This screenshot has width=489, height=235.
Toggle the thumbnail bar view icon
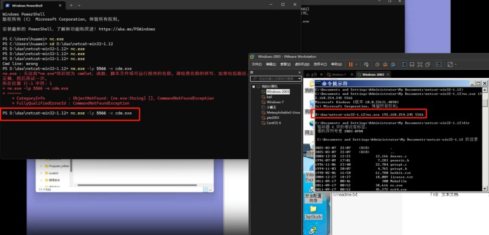tap(412, 64)
